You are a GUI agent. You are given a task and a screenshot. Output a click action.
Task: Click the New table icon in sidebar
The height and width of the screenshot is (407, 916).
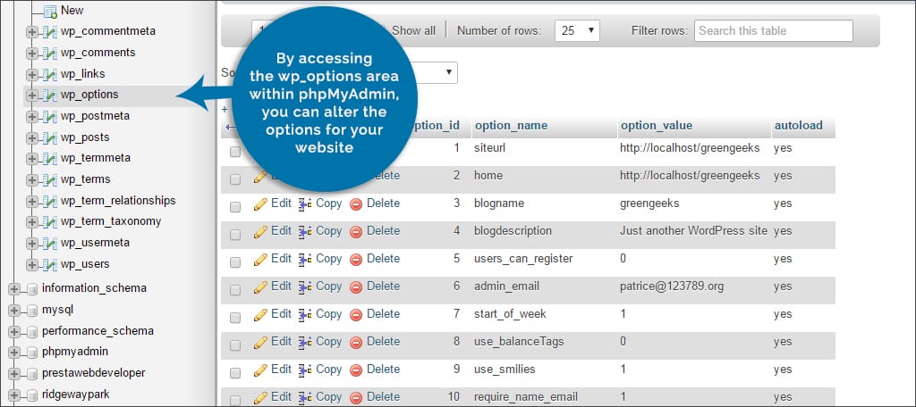pos(49,11)
